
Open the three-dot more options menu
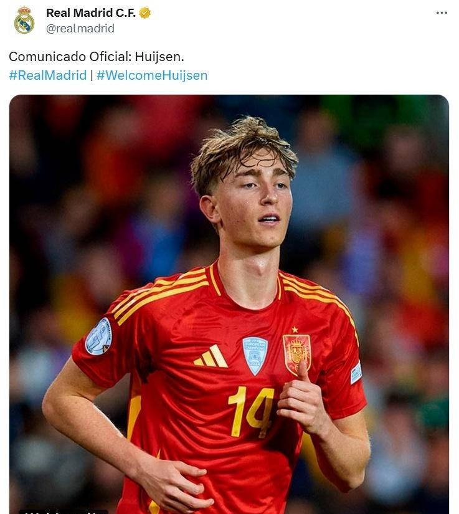pyautogui.click(x=442, y=13)
